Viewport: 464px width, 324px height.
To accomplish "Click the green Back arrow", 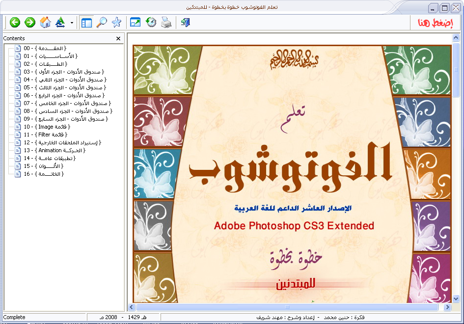I will pyautogui.click(x=15, y=22).
